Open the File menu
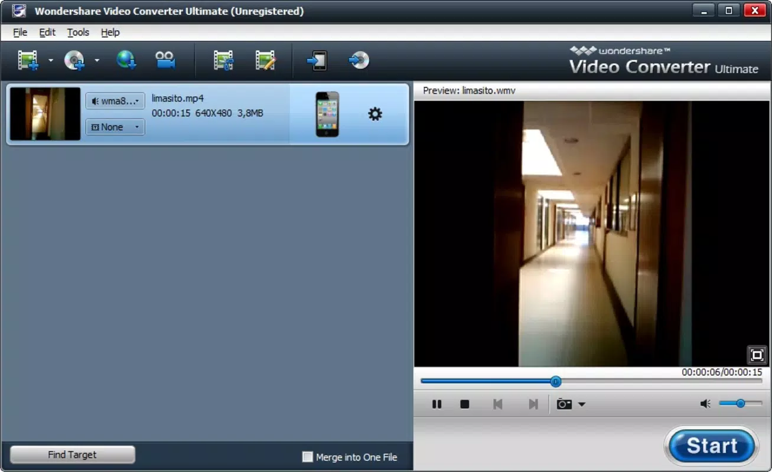This screenshot has width=772, height=472. click(20, 32)
